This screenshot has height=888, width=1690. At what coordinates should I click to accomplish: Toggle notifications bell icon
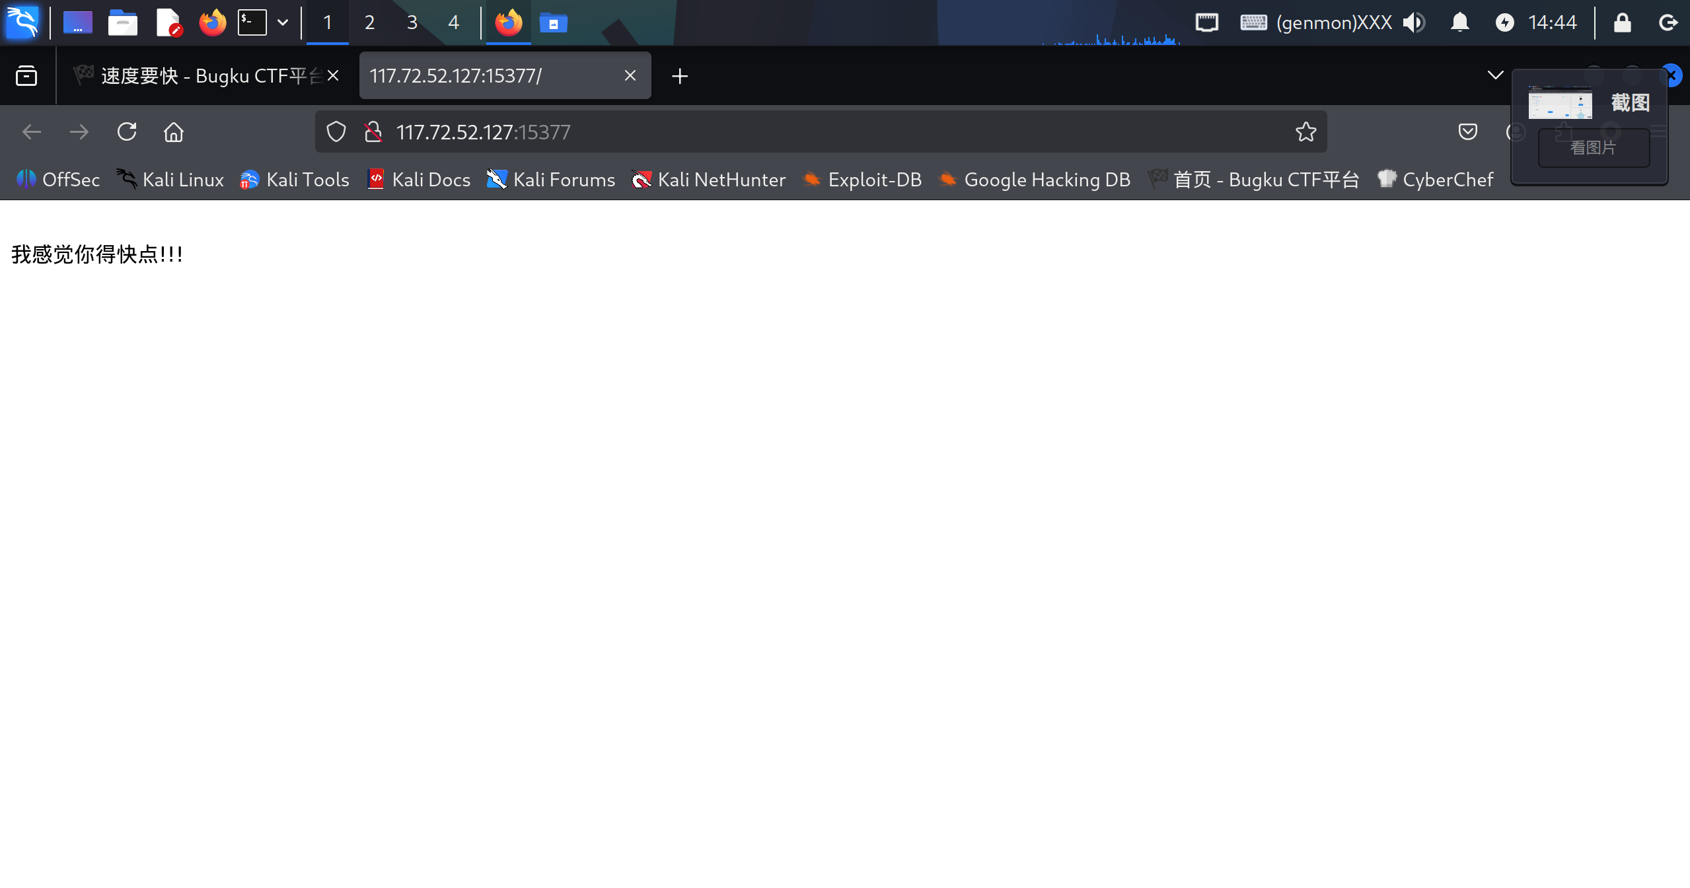pos(1459,22)
